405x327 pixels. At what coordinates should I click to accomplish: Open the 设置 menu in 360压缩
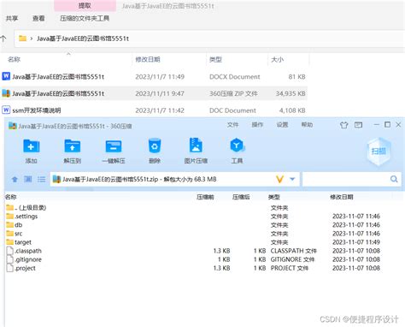(282, 125)
